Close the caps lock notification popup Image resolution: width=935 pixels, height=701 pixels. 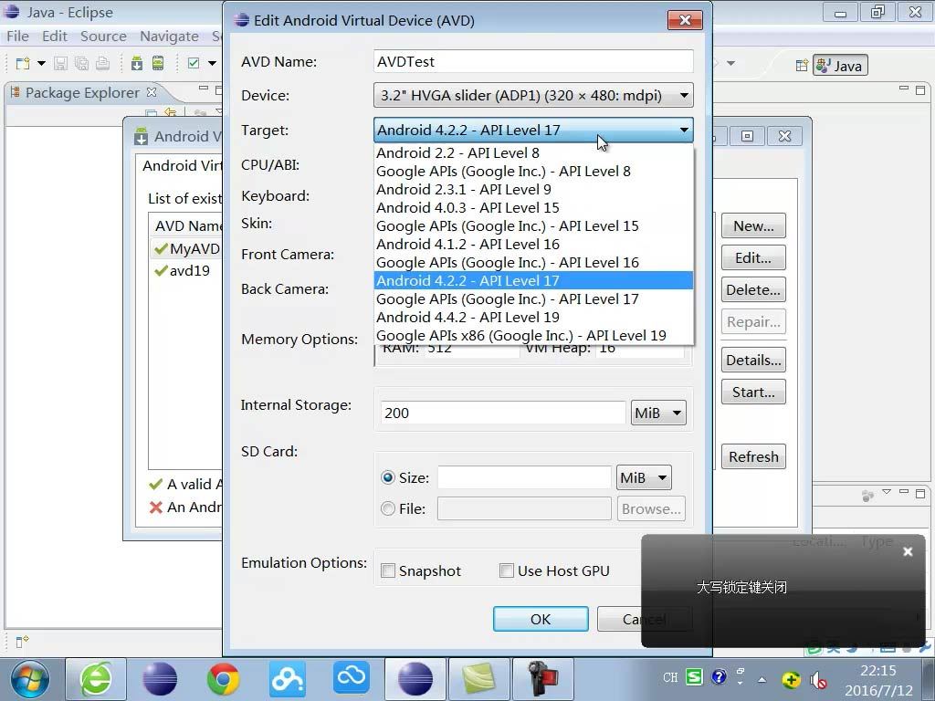coord(908,551)
